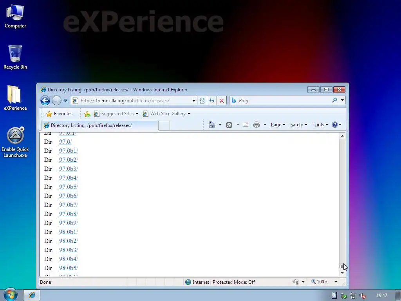Screen dimensions: 401x301
Task: Open the Favorites button
Action: pos(59,114)
